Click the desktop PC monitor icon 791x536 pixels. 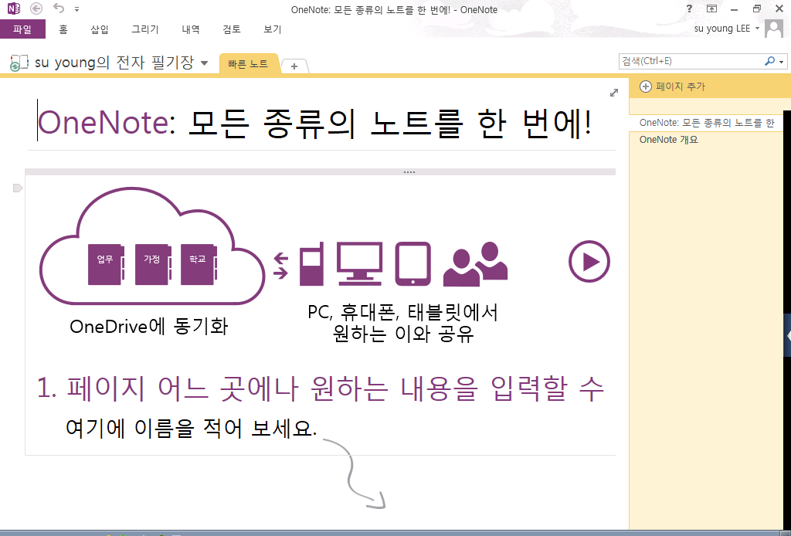[359, 263]
